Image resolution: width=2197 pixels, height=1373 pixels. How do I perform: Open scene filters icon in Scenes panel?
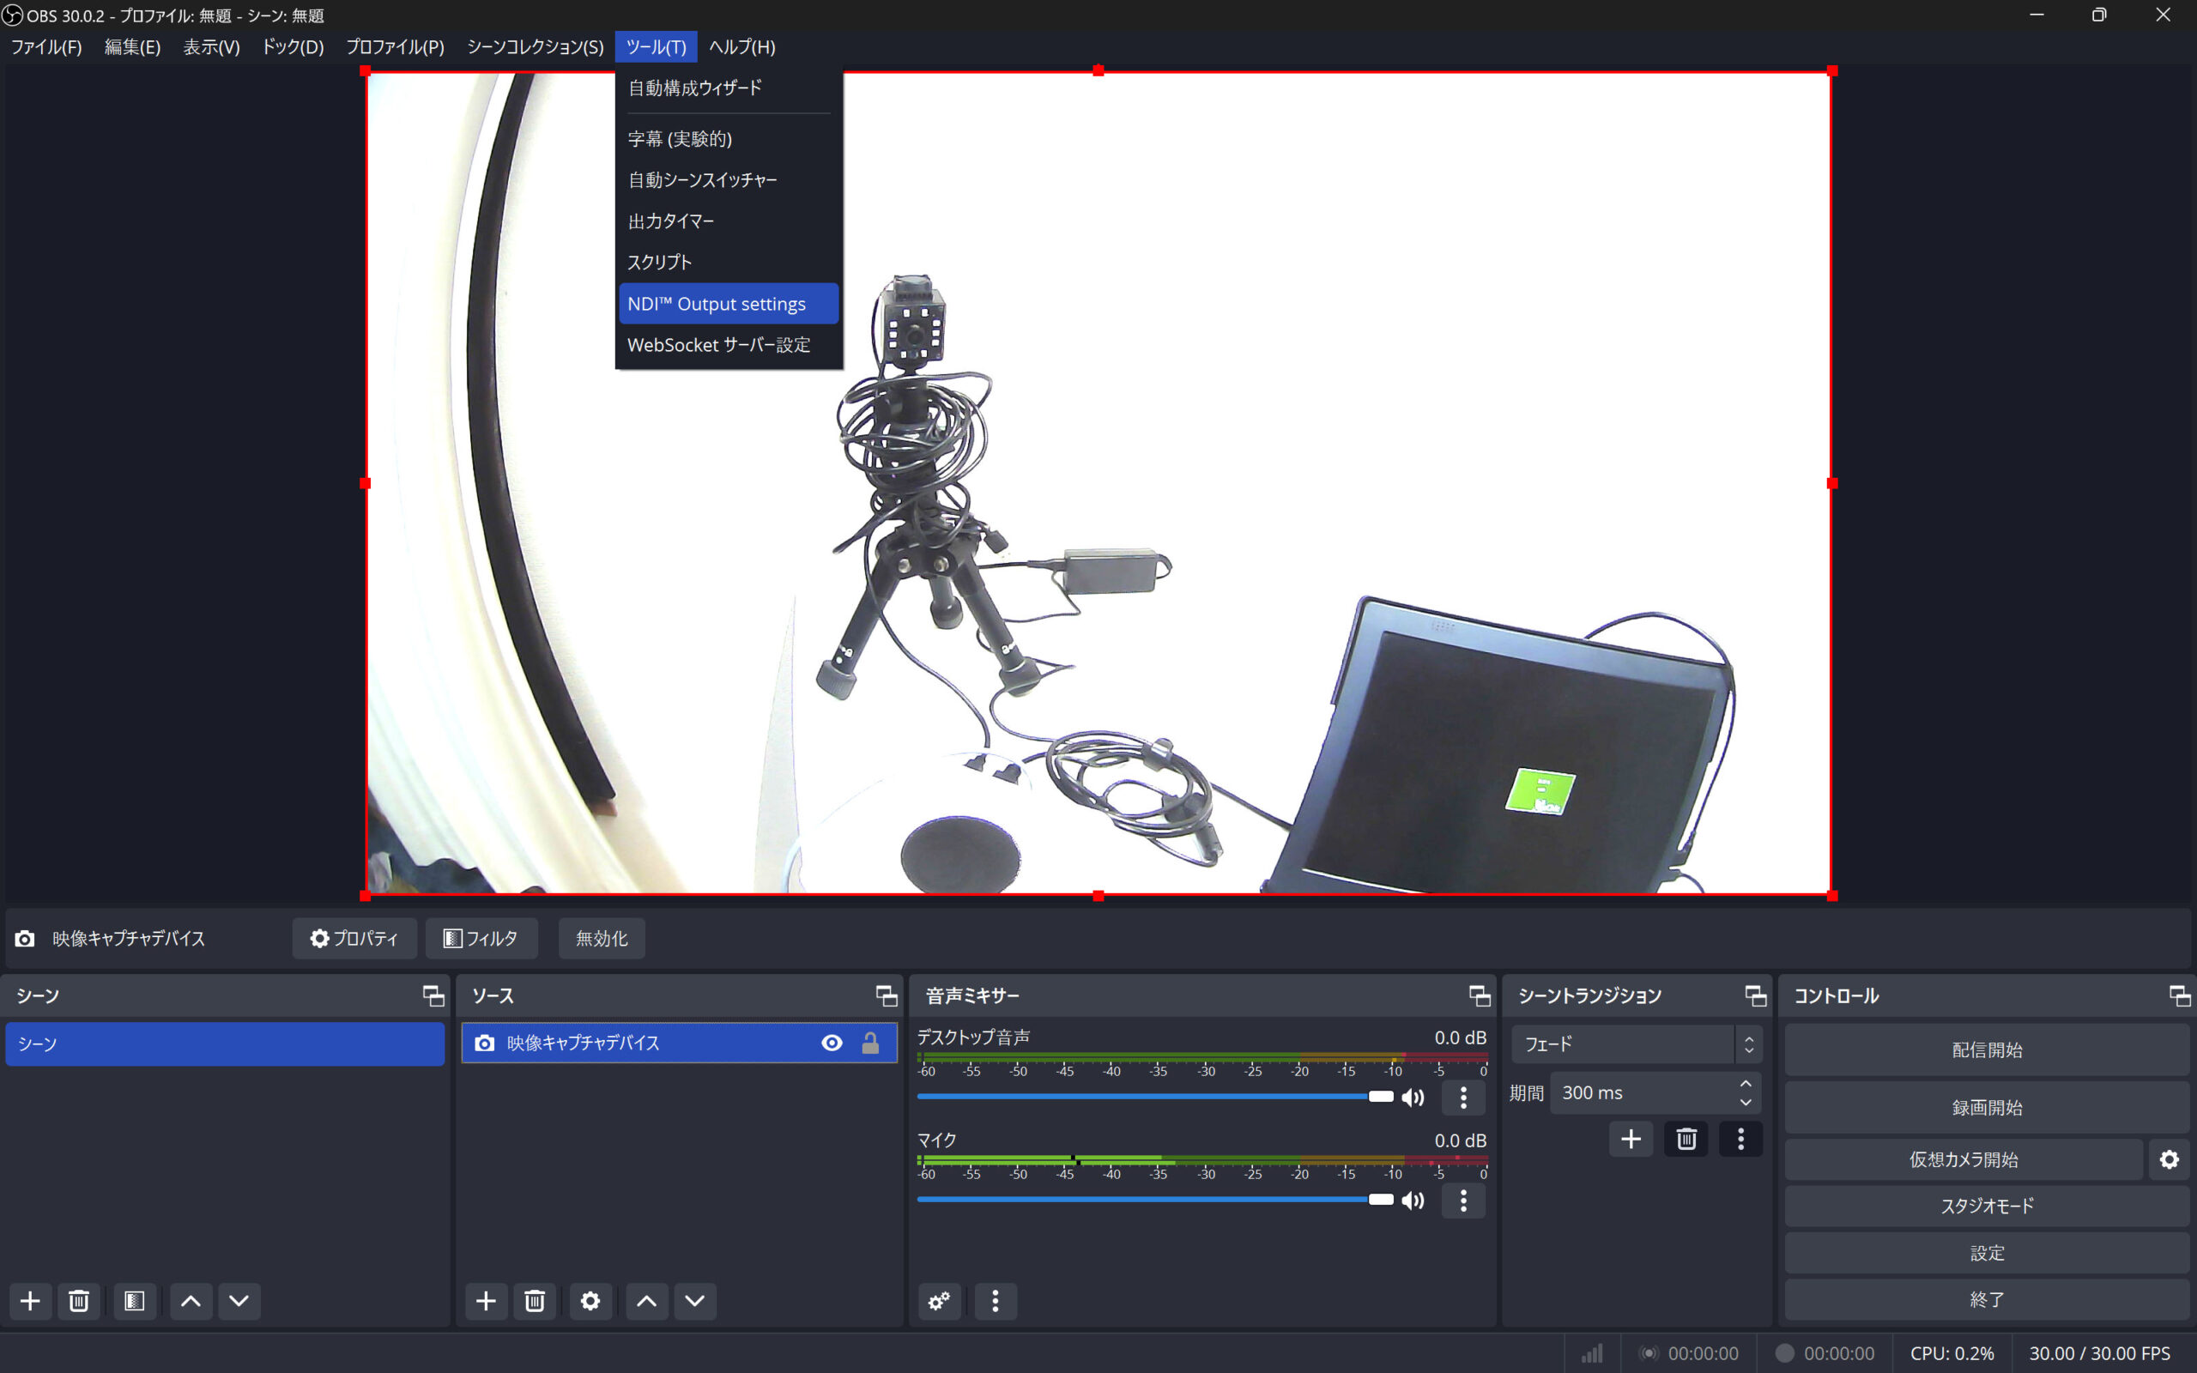(x=135, y=1301)
